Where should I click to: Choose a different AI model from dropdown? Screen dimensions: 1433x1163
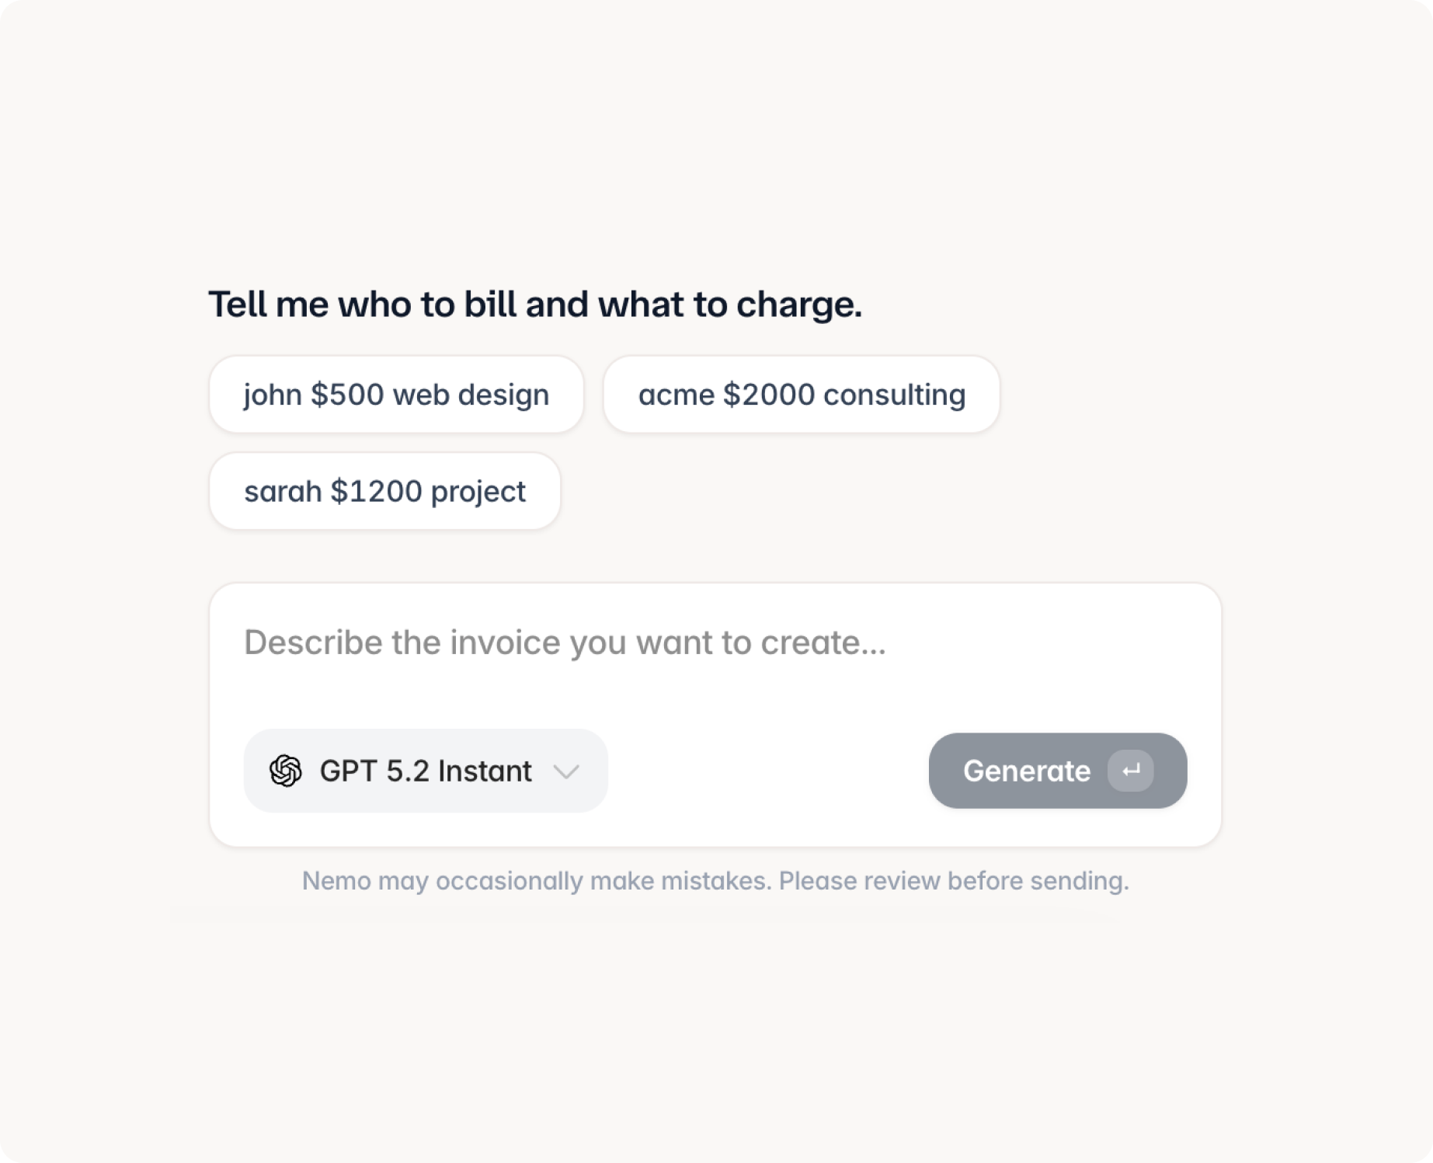tap(426, 771)
